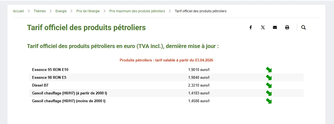Select the 2,3210 euro/l Diesel price
This screenshot has height=124, width=334.
coord(199,85)
